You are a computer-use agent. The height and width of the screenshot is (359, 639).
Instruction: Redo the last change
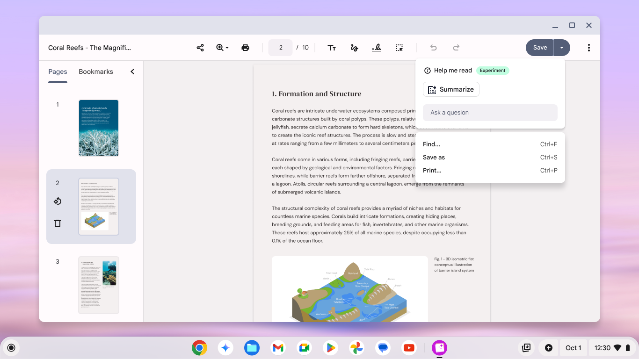coord(456,47)
